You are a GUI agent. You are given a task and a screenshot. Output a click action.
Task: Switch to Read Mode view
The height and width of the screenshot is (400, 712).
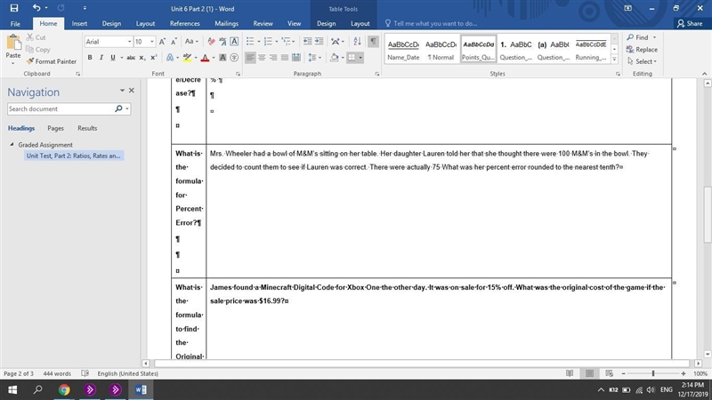pyautogui.click(x=570, y=373)
